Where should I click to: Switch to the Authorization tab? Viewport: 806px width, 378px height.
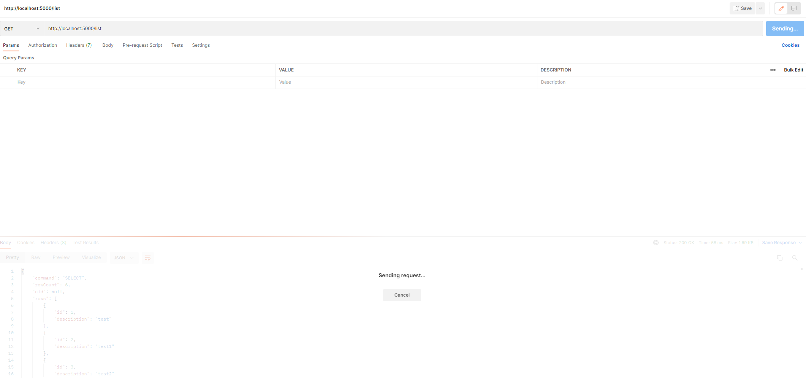coord(43,45)
